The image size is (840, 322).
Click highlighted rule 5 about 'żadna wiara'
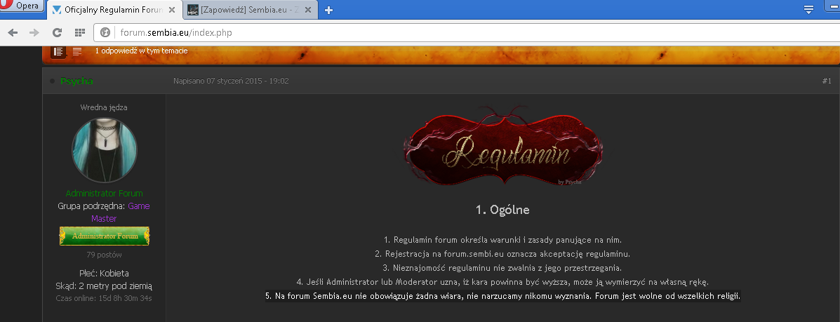click(502, 296)
